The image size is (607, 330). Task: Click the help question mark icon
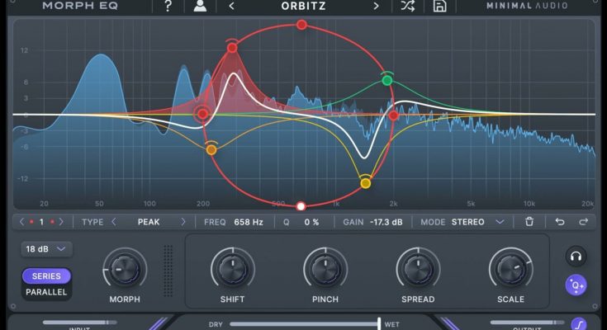pyautogui.click(x=168, y=7)
